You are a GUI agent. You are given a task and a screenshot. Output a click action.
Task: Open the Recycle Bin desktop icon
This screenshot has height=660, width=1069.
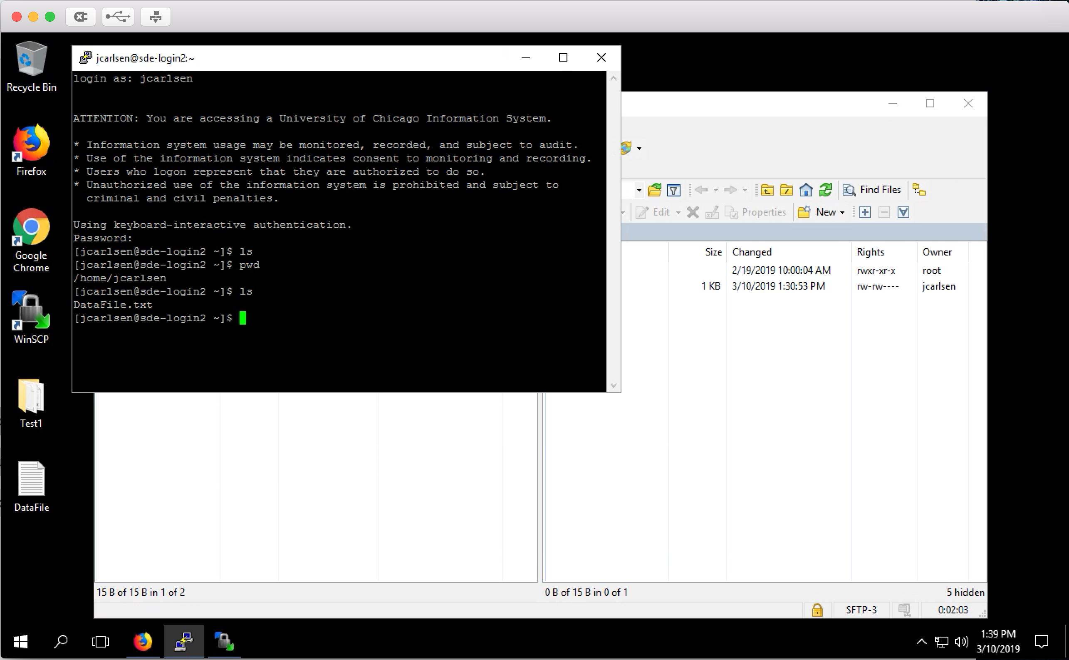pyautogui.click(x=31, y=67)
